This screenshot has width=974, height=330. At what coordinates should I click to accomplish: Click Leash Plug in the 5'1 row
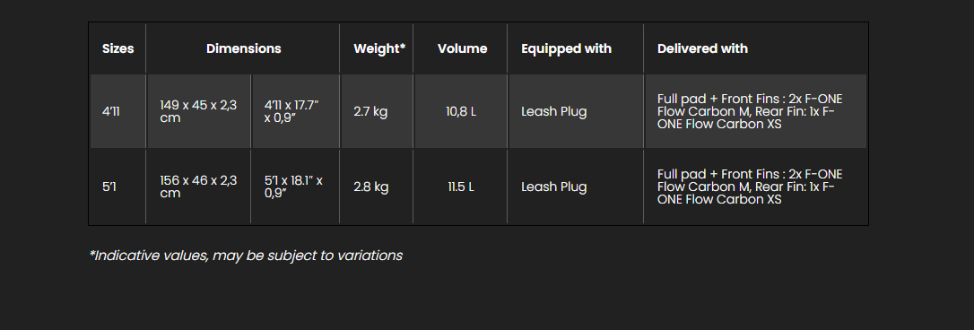554,187
